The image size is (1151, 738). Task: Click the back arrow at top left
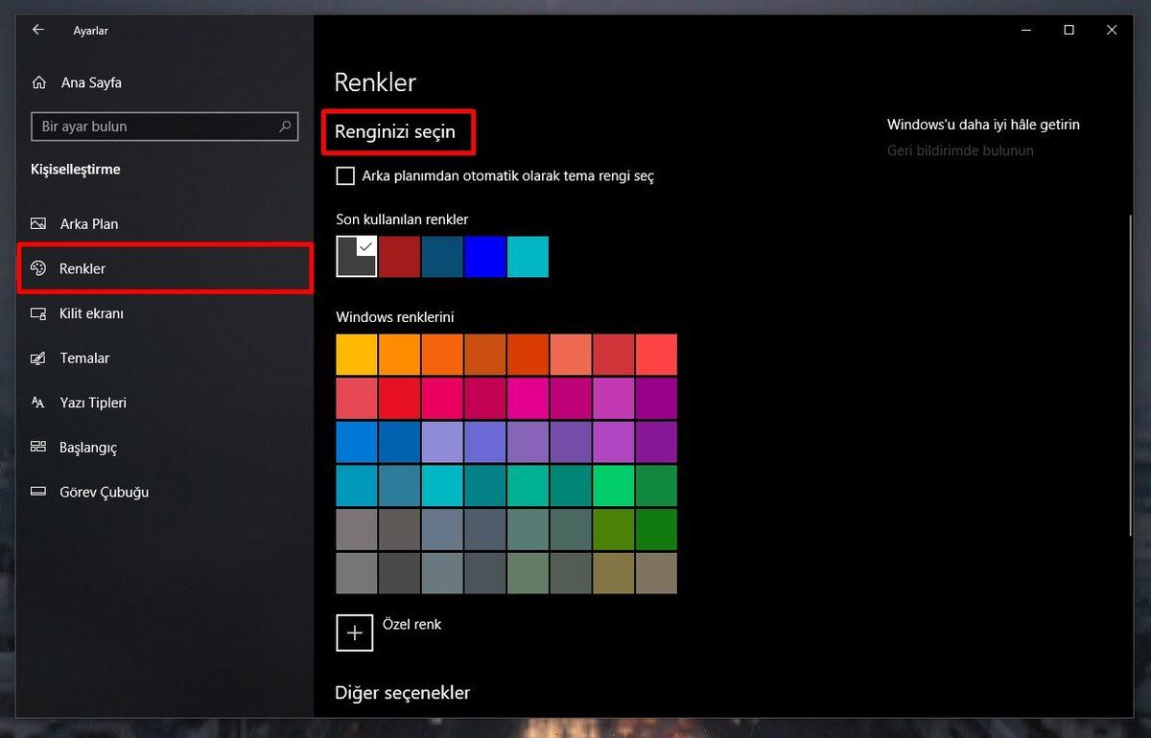[37, 30]
